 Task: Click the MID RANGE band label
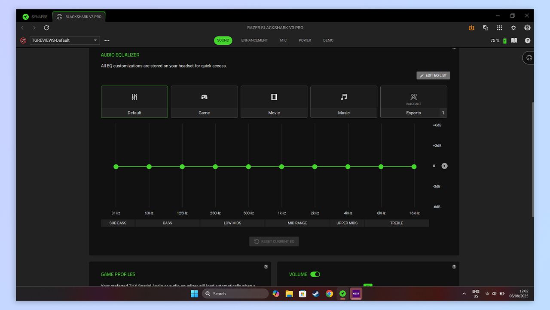click(297, 223)
